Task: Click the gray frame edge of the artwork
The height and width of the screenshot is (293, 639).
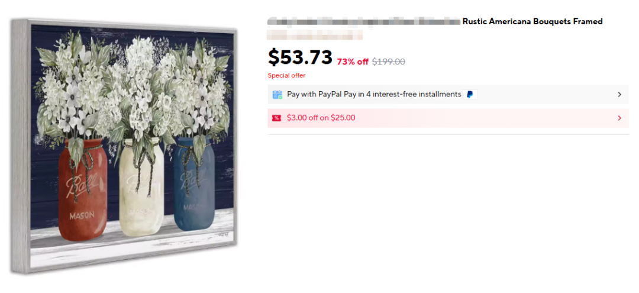Action: pyautogui.click(x=20, y=146)
